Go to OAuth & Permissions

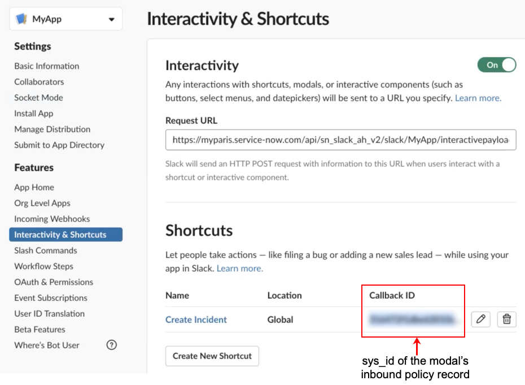(x=54, y=282)
